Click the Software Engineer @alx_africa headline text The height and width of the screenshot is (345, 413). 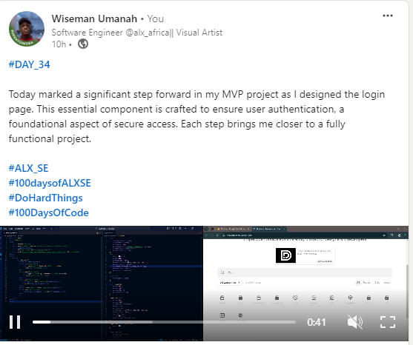pyautogui.click(x=137, y=33)
